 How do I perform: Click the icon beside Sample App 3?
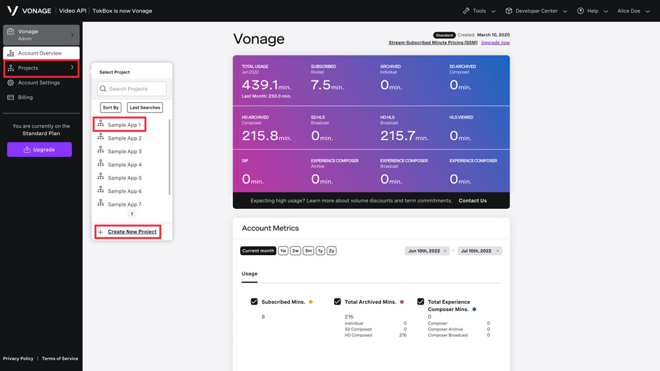point(100,150)
